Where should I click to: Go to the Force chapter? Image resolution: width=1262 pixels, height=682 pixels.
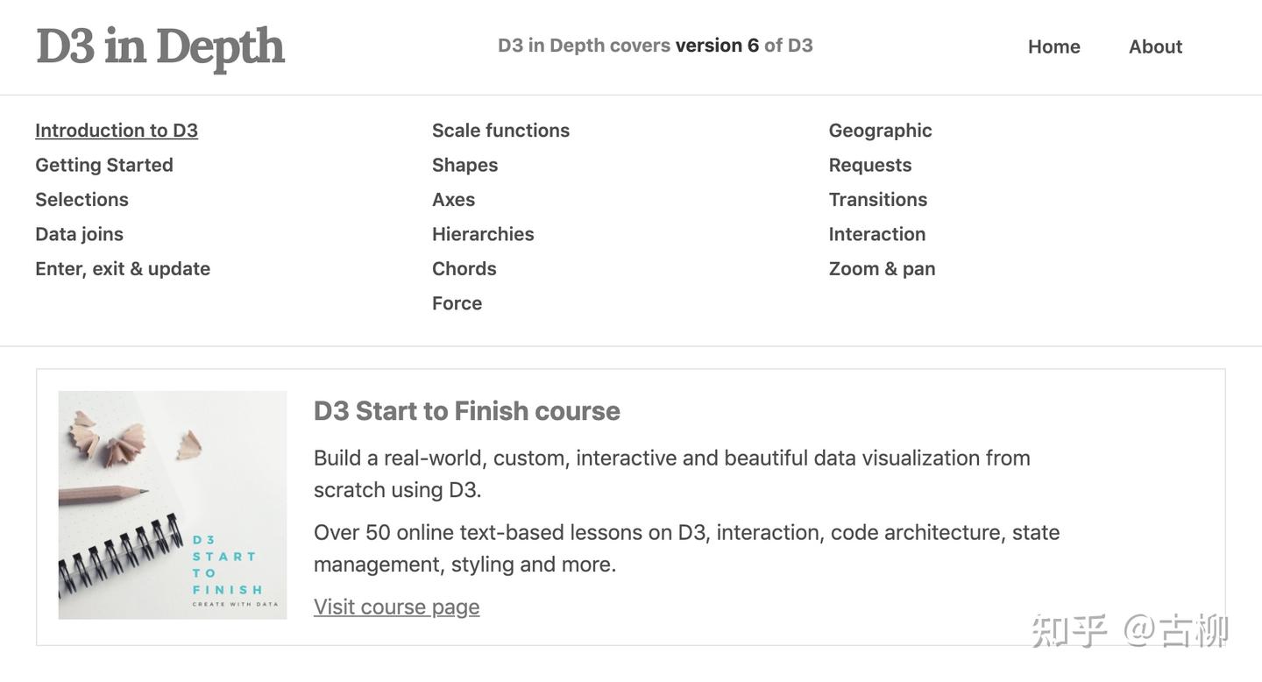point(457,303)
